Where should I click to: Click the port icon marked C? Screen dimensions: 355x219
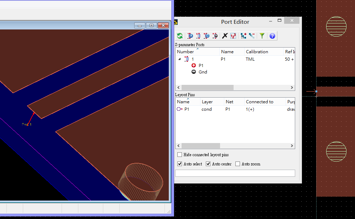click(206, 36)
